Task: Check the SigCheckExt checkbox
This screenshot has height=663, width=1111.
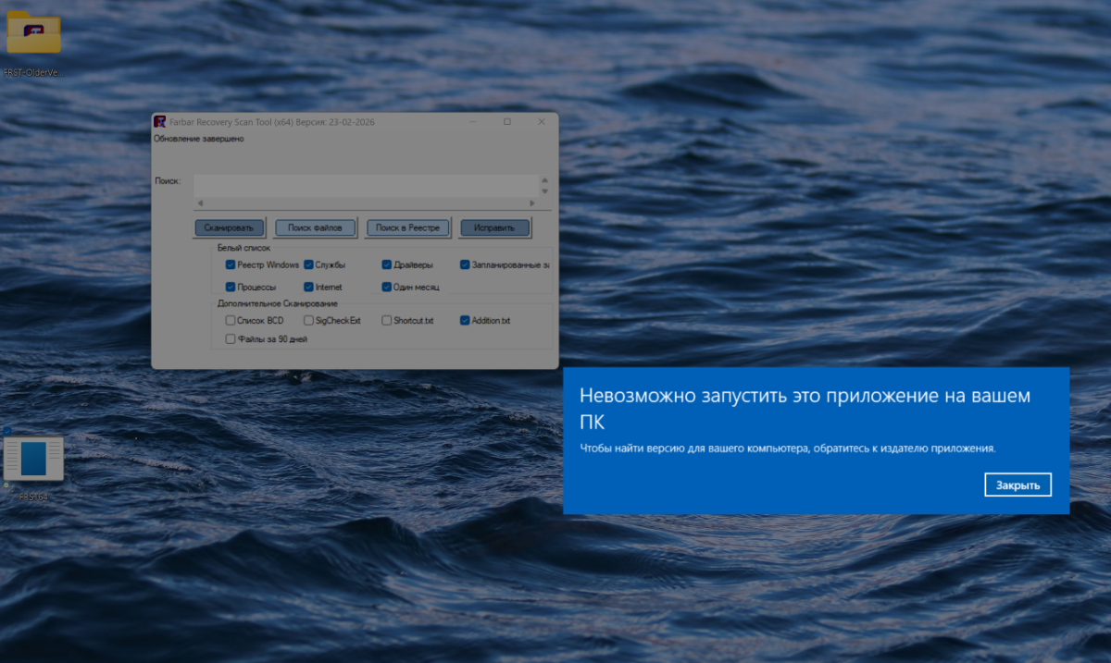Action: pos(308,321)
